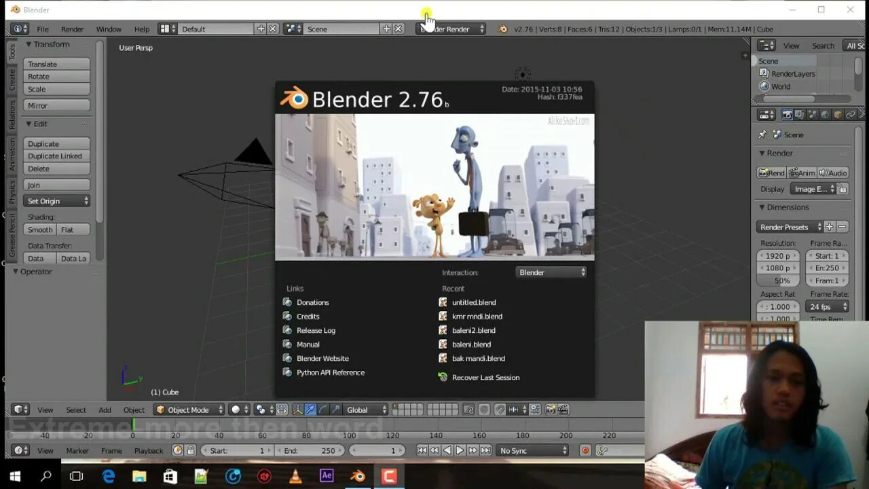The image size is (869, 489).
Task: Click the Translate button
Action: click(57, 64)
